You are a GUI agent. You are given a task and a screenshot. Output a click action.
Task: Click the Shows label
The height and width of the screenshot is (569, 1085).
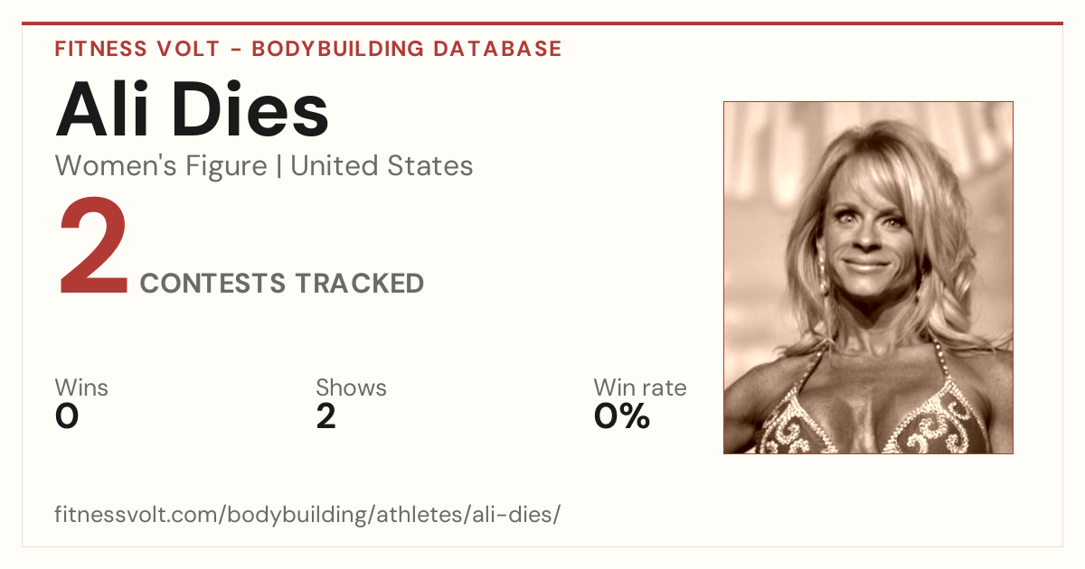point(351,388)
